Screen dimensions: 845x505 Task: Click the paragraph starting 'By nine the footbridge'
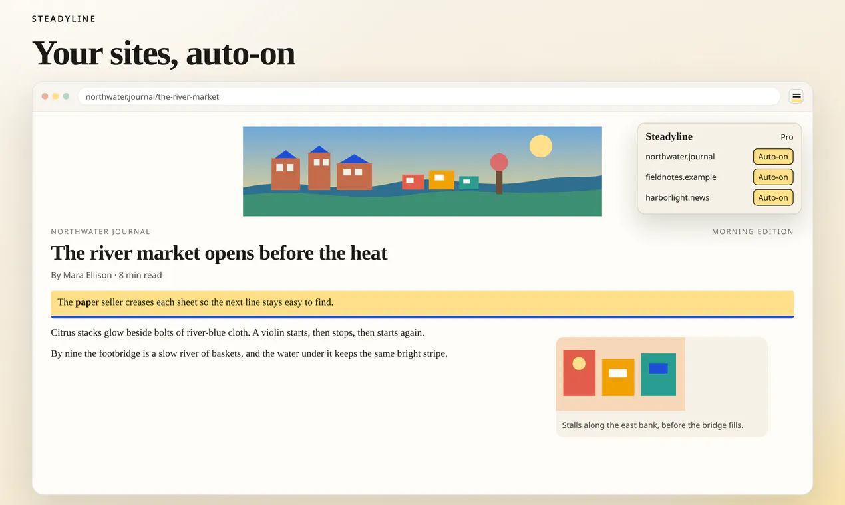(x=249, y=353)
